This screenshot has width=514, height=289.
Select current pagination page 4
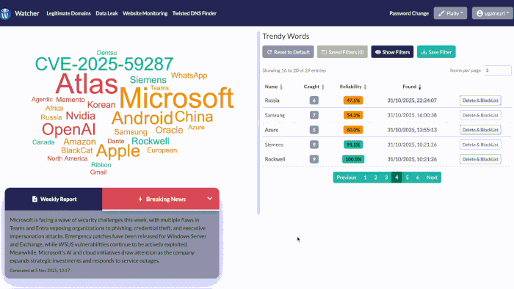397,178
